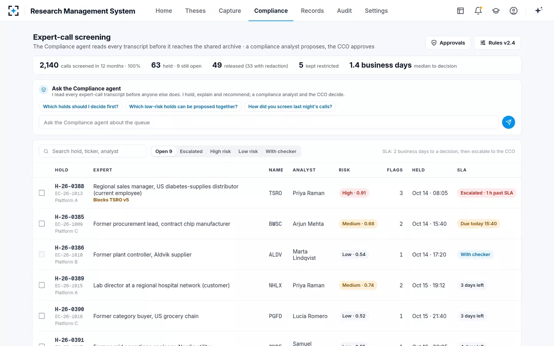Filter queue by With checker
This screenshot has width=554, height=346.
281,151
